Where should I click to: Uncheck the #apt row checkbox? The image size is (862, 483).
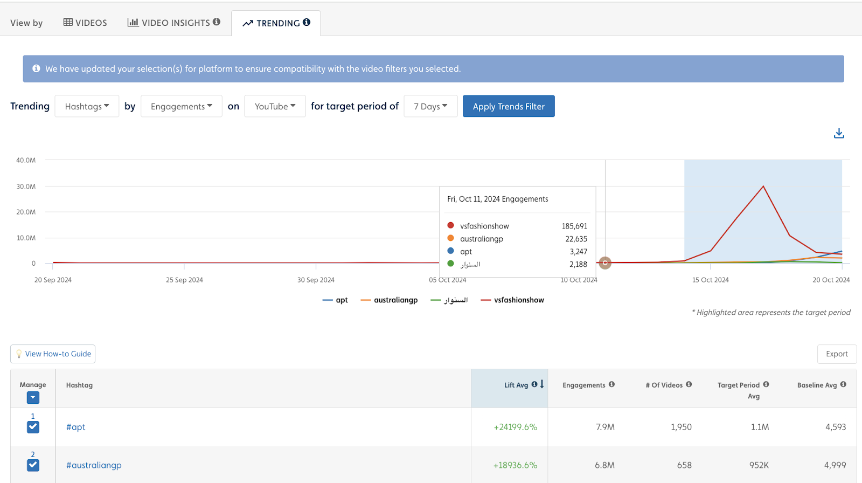point(33,427)
